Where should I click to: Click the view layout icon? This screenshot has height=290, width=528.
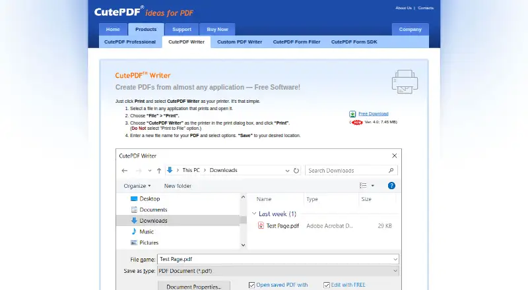363,186
